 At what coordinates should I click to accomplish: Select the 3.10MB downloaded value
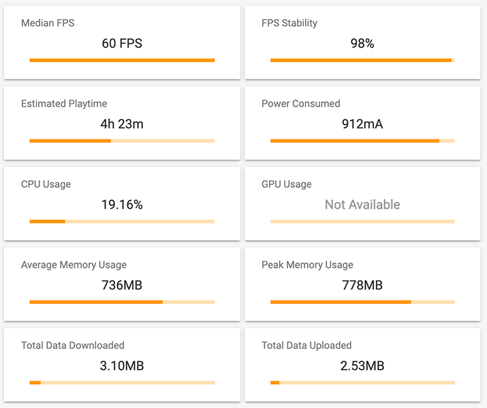(x=122, y=366)
